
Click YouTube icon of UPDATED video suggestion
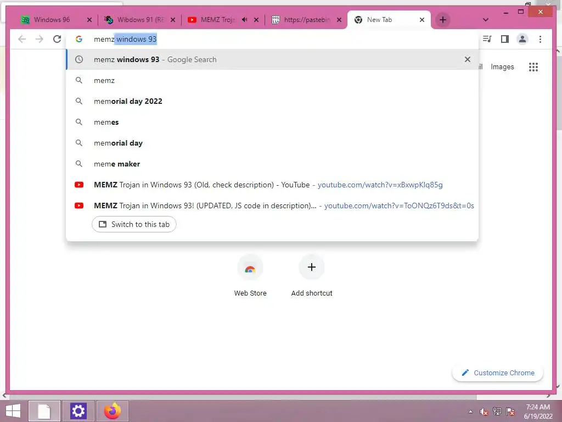click(x=79, y=206)
